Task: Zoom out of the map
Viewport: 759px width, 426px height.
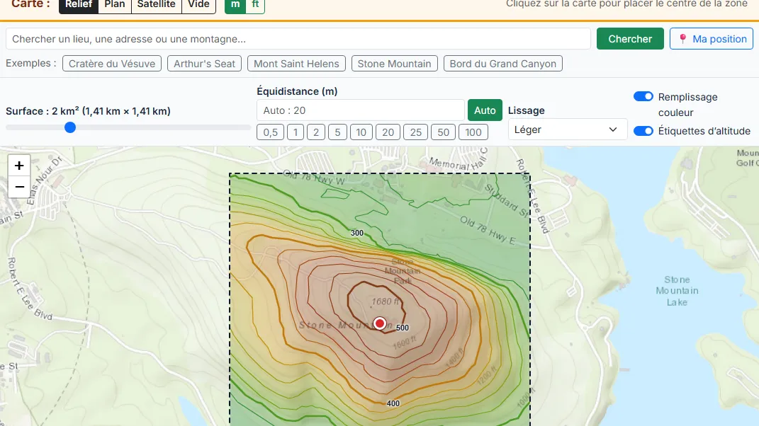Action: [19, 187]
